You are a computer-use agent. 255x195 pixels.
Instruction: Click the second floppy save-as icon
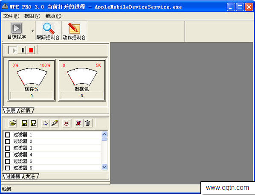[x=34, y=123]
